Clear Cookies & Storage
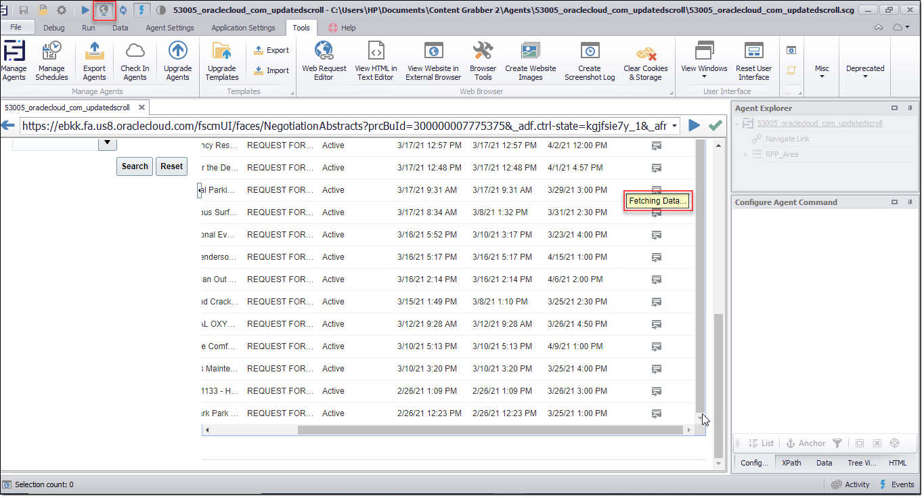924x498 pixels. tap(644, 60)
